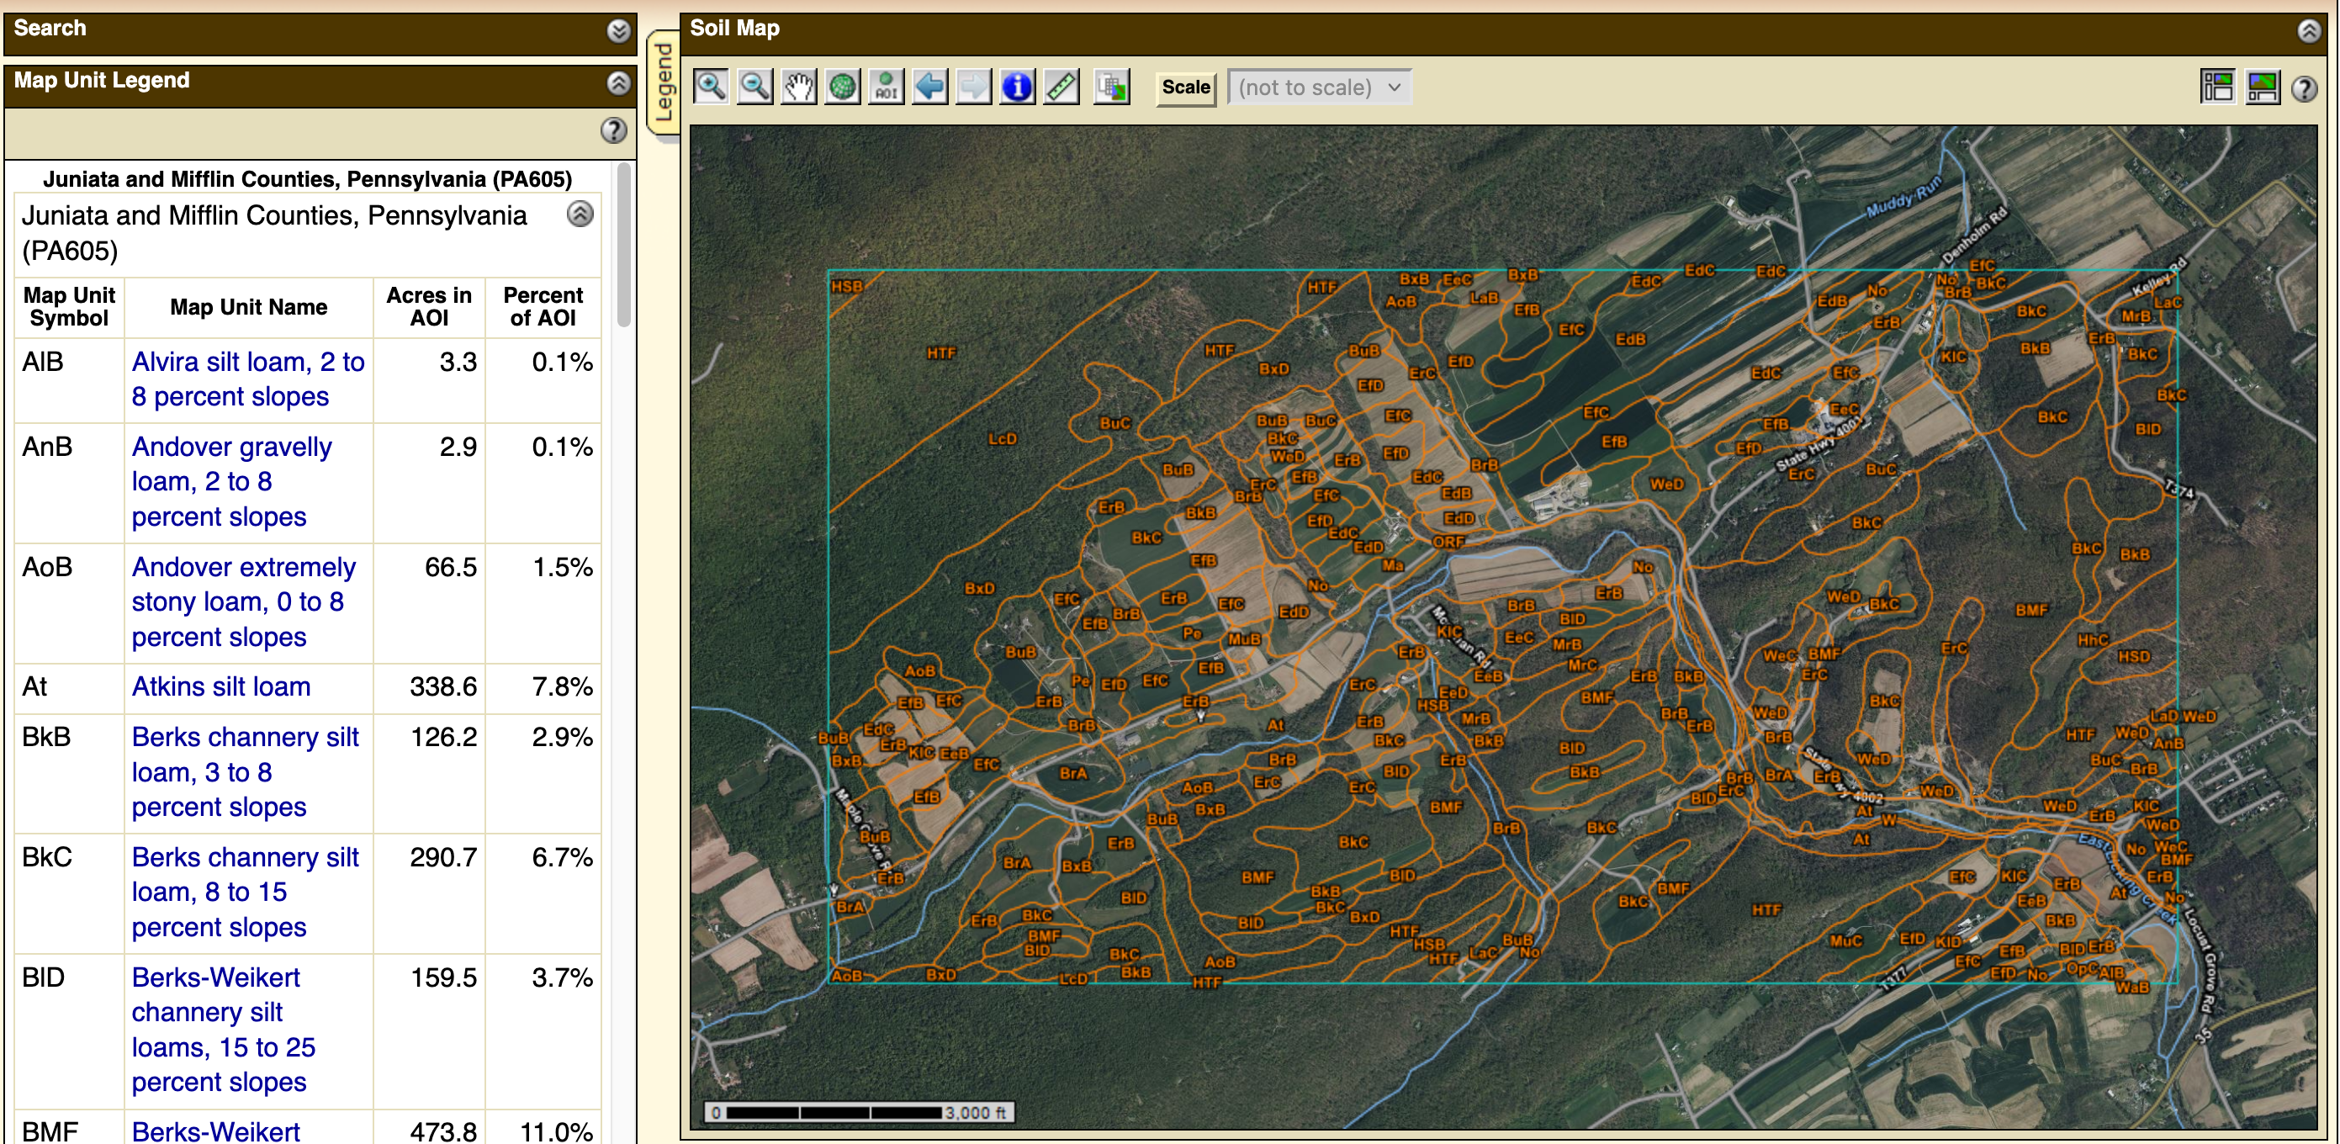Open the '(not to scale)' dropdown
Image resolution: width=2340 pixels, height=1144 pixels.
click(1319, 87)
